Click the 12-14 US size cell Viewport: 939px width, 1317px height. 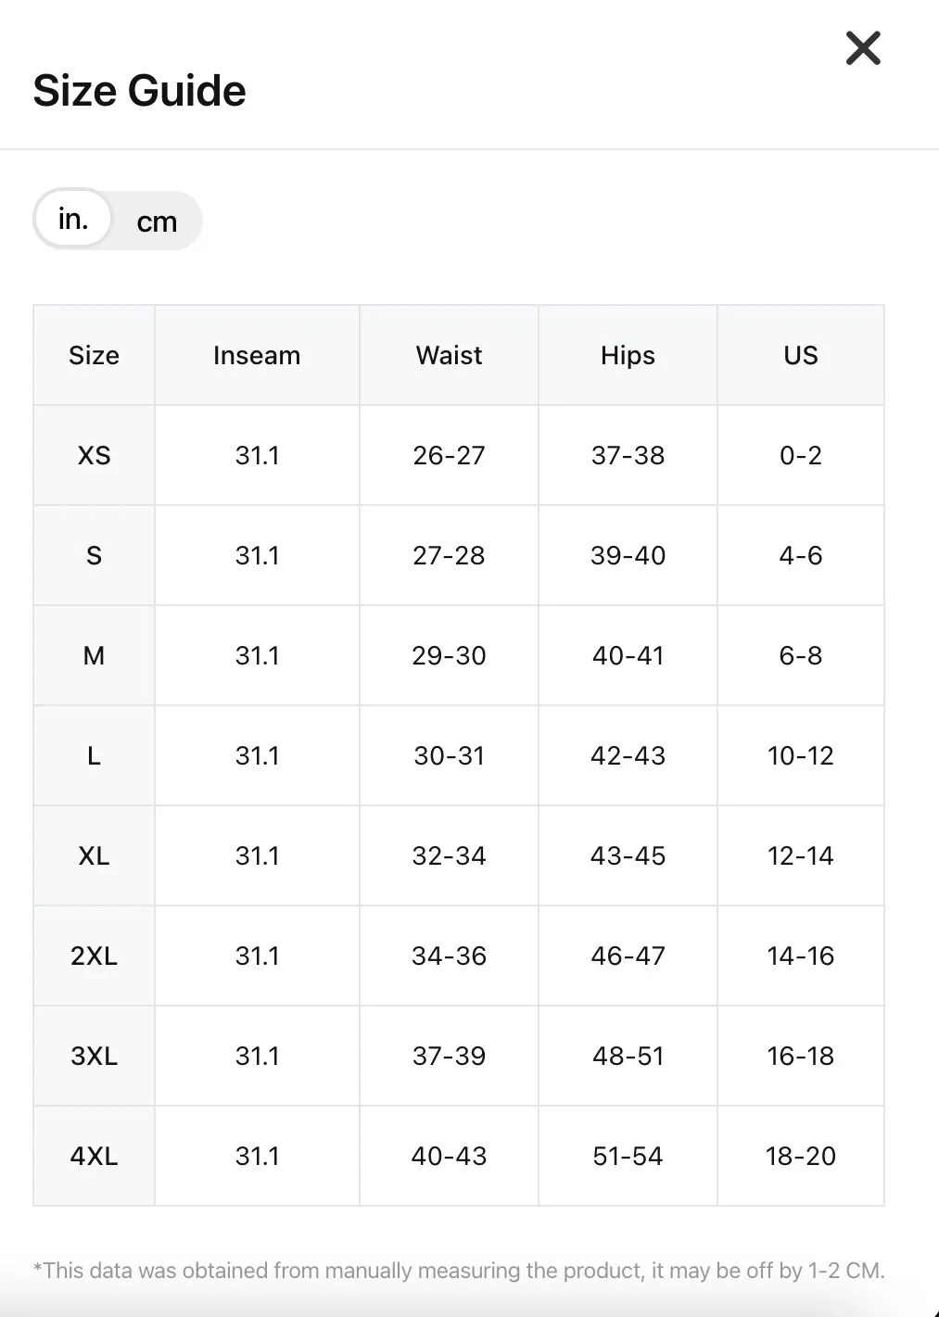point(801,855)
